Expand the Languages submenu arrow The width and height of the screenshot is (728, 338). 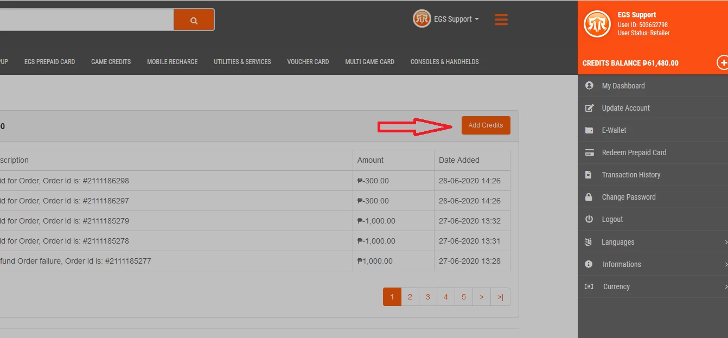click(725, 242)
